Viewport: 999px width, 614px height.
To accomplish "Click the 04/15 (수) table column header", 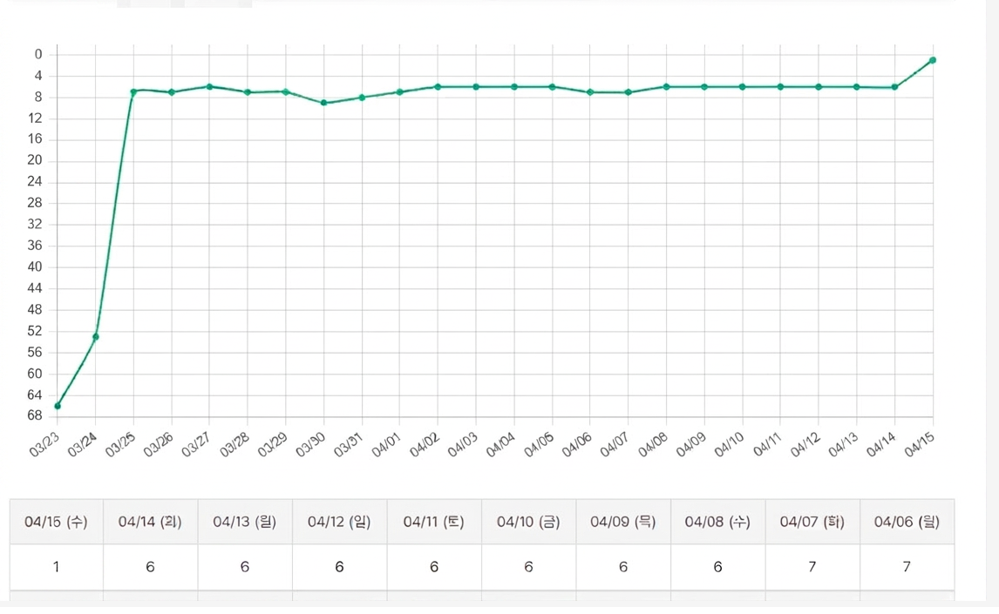I will [x=56, y=522].
